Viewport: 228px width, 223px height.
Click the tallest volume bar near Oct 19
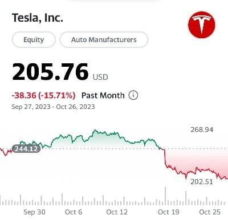tap(165, 196)
